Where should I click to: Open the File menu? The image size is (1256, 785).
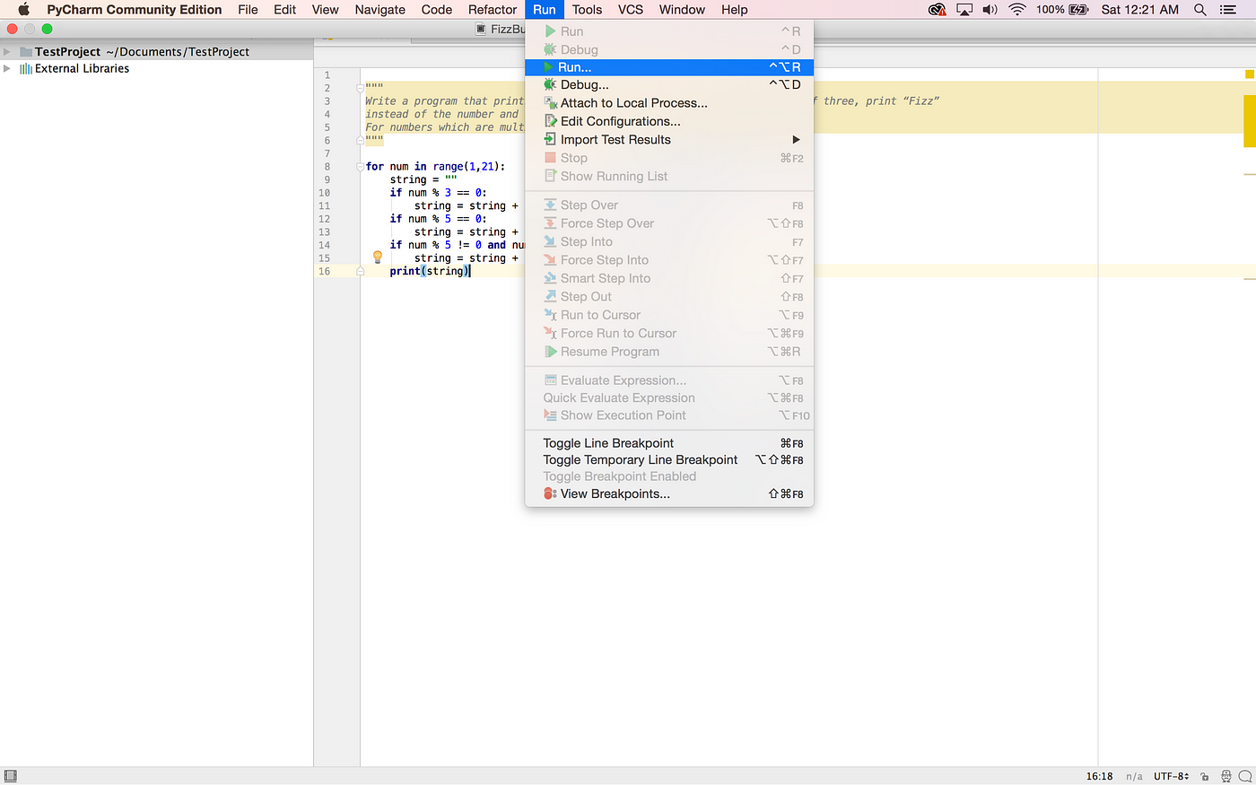pyautogui.click(x=248, y=9)
